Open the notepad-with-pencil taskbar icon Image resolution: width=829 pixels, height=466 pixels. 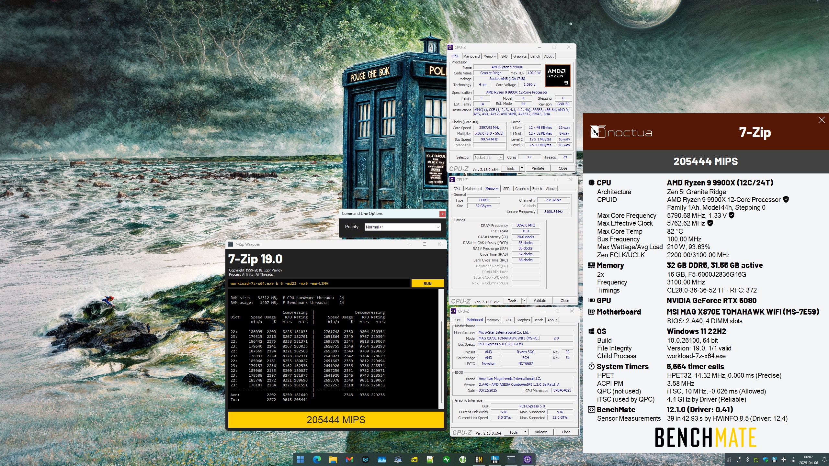[x=430, y=459]
